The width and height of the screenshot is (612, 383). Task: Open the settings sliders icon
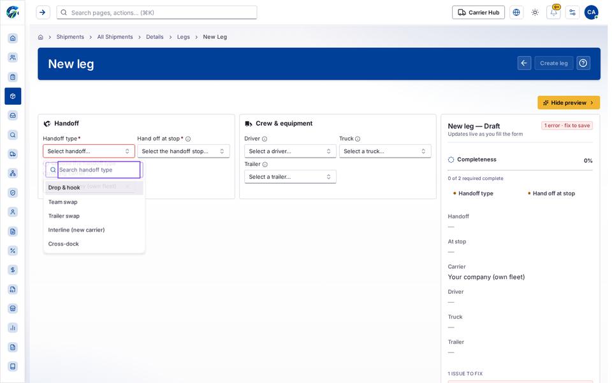click(572, 13)
